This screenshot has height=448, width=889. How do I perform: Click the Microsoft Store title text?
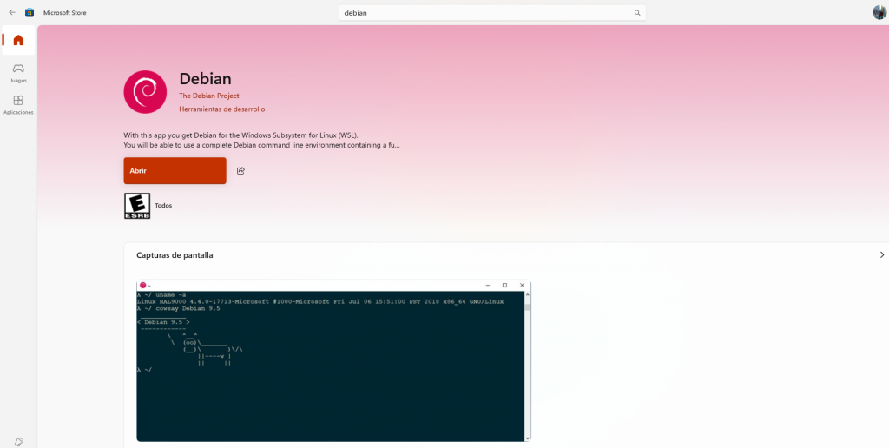tap(65, 12)
